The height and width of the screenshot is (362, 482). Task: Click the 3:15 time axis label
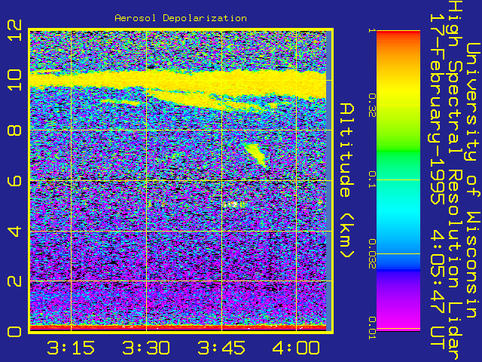[71, 348]
